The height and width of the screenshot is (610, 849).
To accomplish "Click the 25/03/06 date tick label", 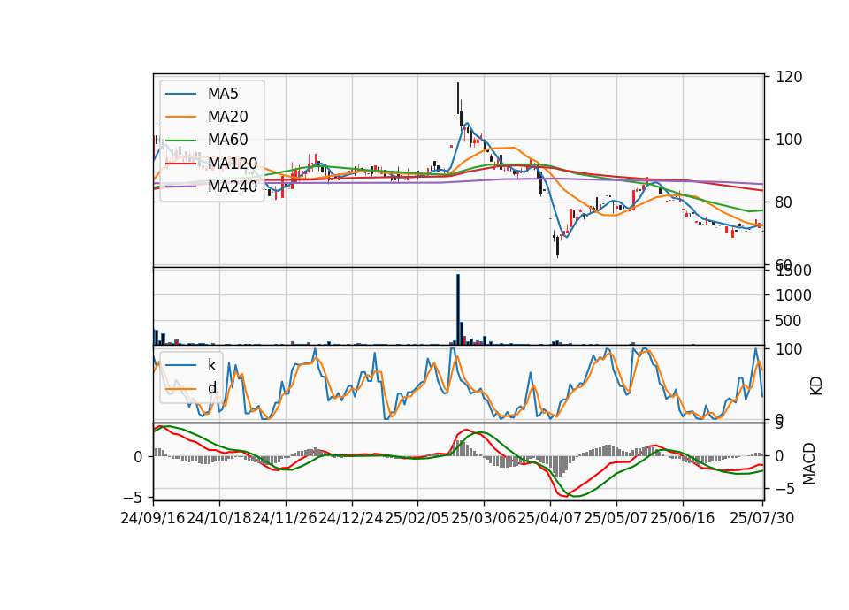I will point(484,519).
